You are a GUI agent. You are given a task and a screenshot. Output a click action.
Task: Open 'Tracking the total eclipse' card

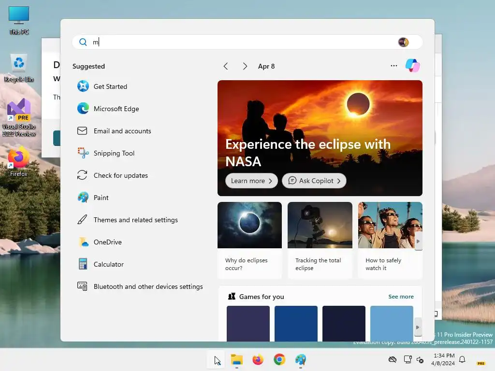[x=320, y=241]
